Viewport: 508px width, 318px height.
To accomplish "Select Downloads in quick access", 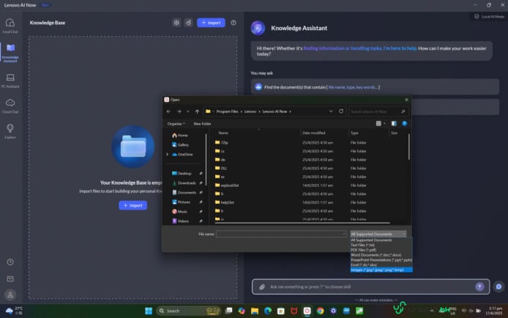I will coord(184,183).
